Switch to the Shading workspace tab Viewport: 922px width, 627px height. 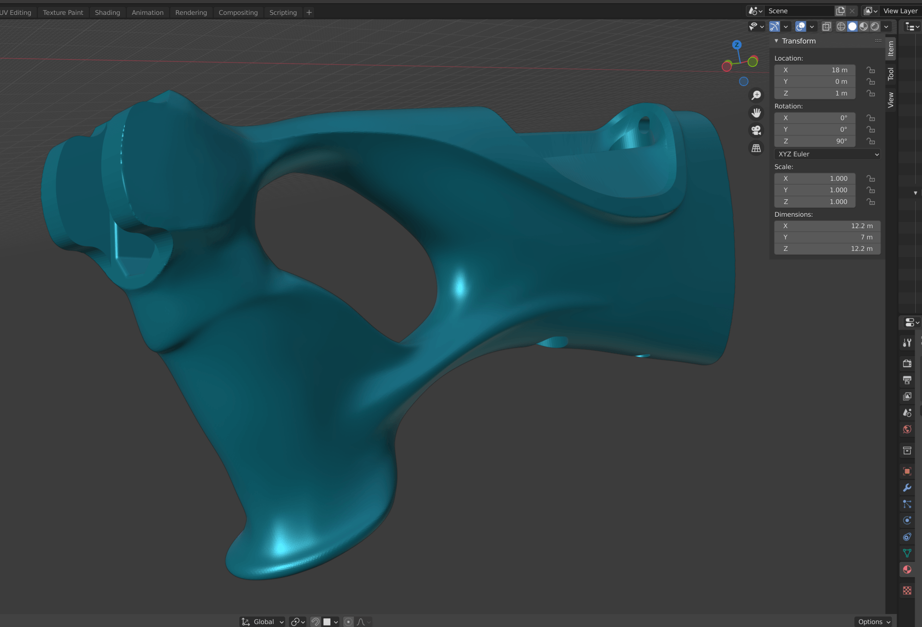pyautogui.click(x=107, y=12)
